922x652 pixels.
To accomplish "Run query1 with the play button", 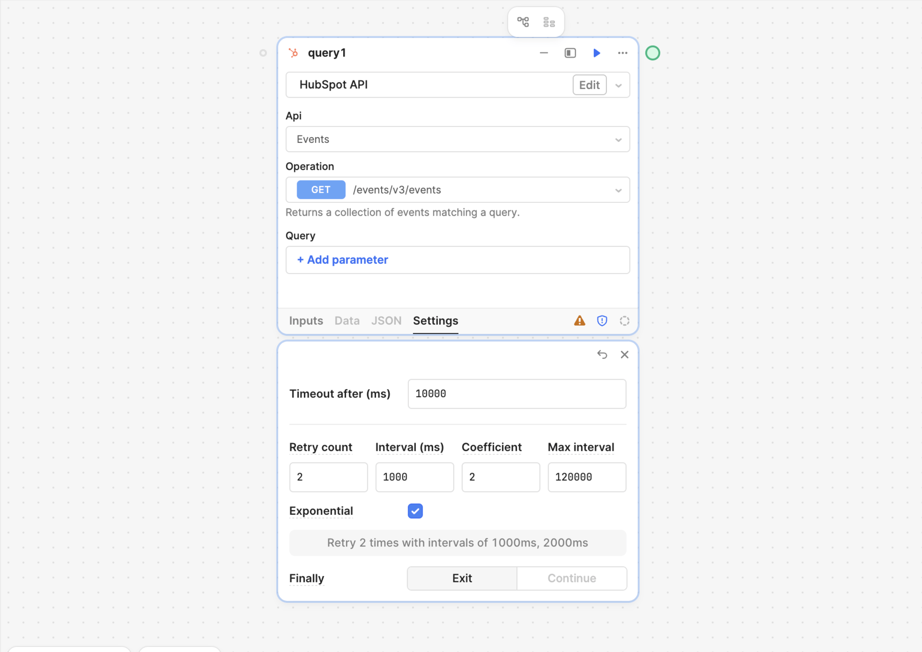I will point(596,53).
